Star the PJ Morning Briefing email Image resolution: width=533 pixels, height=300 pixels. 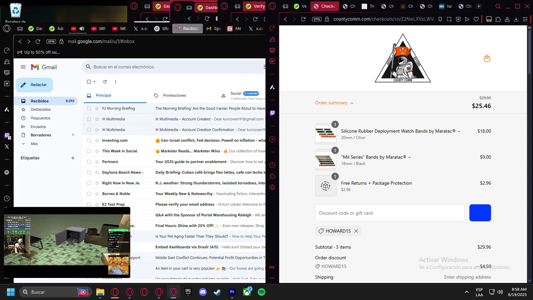(x=97, y=108)
